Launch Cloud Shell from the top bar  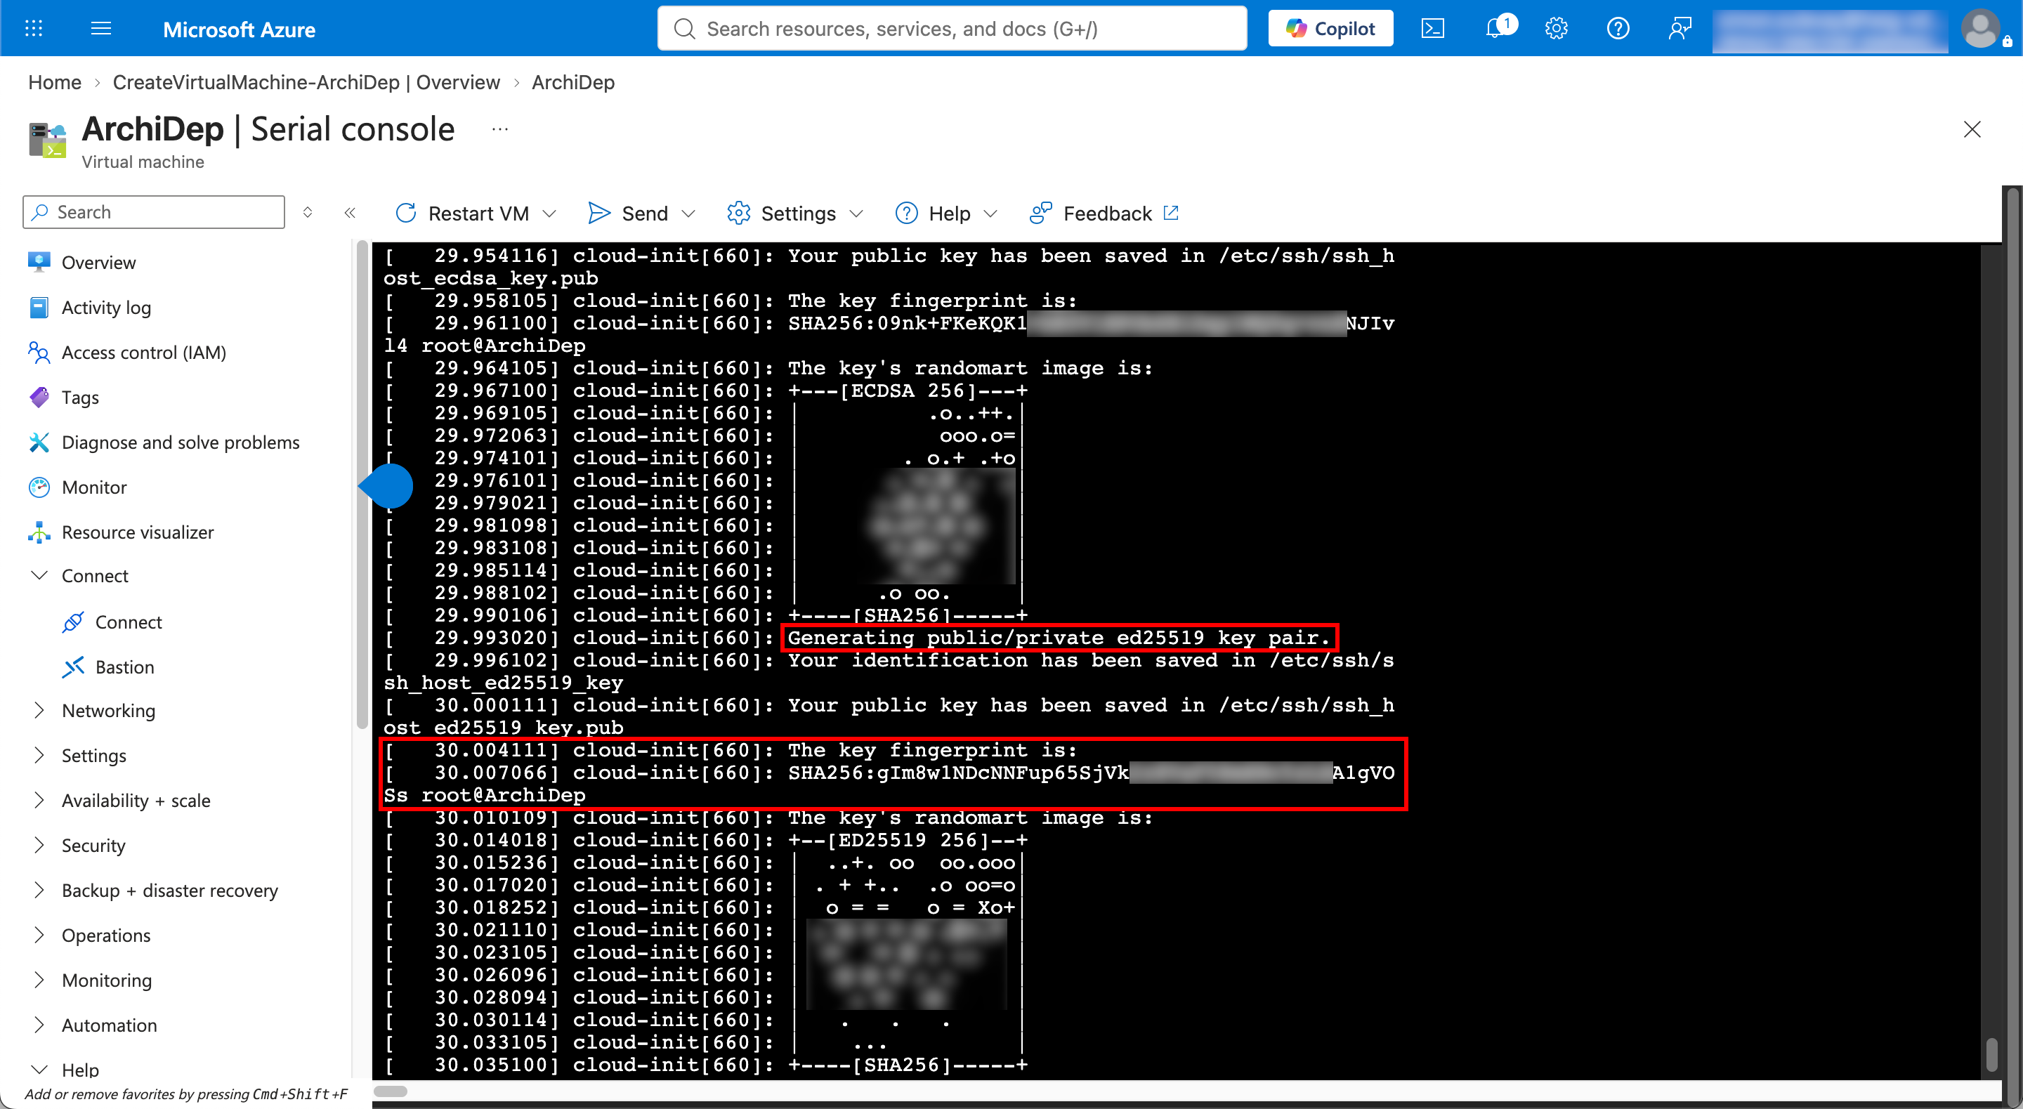click(x=1432, y=29)
